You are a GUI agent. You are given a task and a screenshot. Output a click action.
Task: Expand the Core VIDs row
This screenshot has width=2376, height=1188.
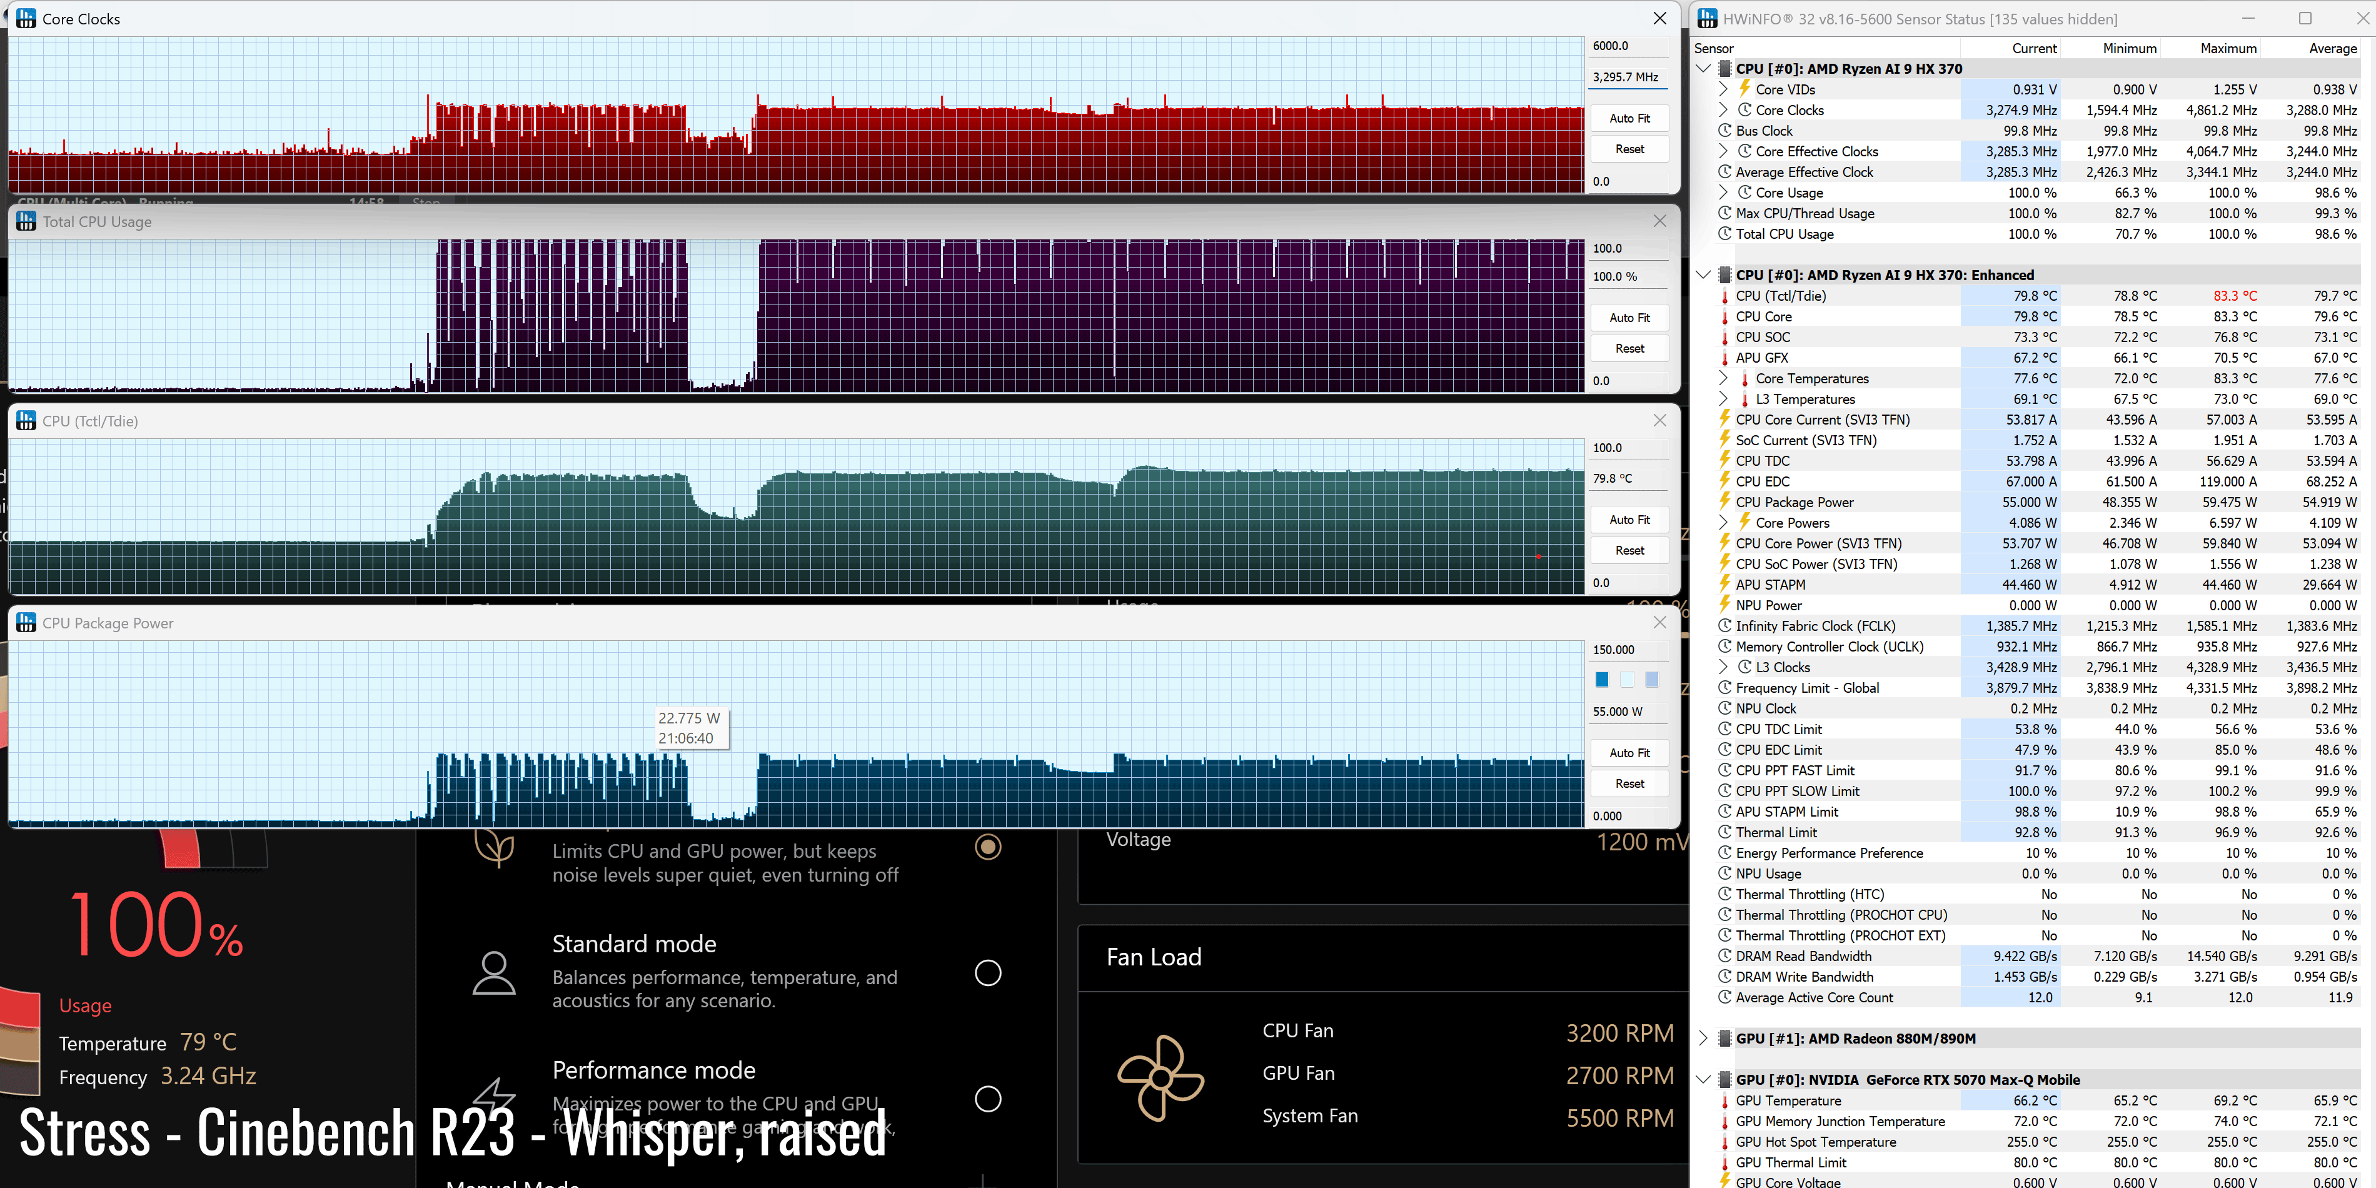pos(1723,89)
